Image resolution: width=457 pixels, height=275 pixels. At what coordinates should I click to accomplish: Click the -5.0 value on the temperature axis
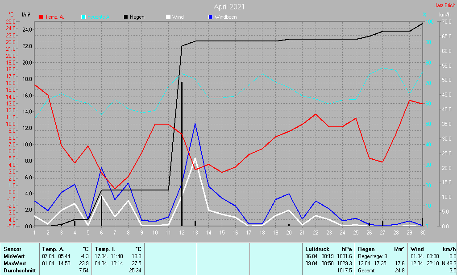[x=11, y=226]
